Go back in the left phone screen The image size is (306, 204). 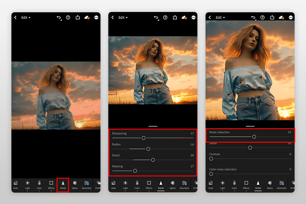coord(15,18)
